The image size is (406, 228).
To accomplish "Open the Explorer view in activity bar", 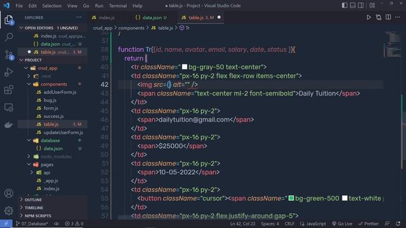I will pyautogui.click(x=8, y=20).
